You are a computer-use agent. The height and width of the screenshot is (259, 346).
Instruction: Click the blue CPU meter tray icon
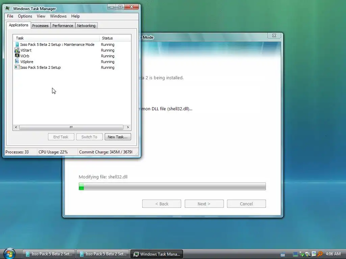point(295,254)
